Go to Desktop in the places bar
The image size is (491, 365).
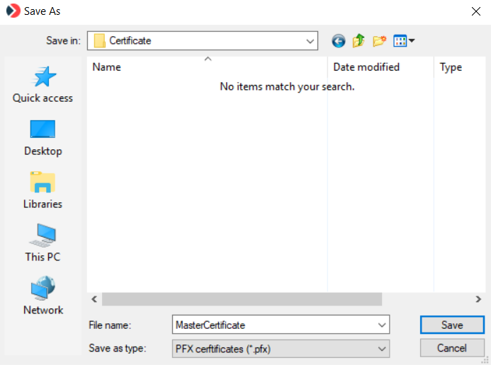tap(43, 138)
